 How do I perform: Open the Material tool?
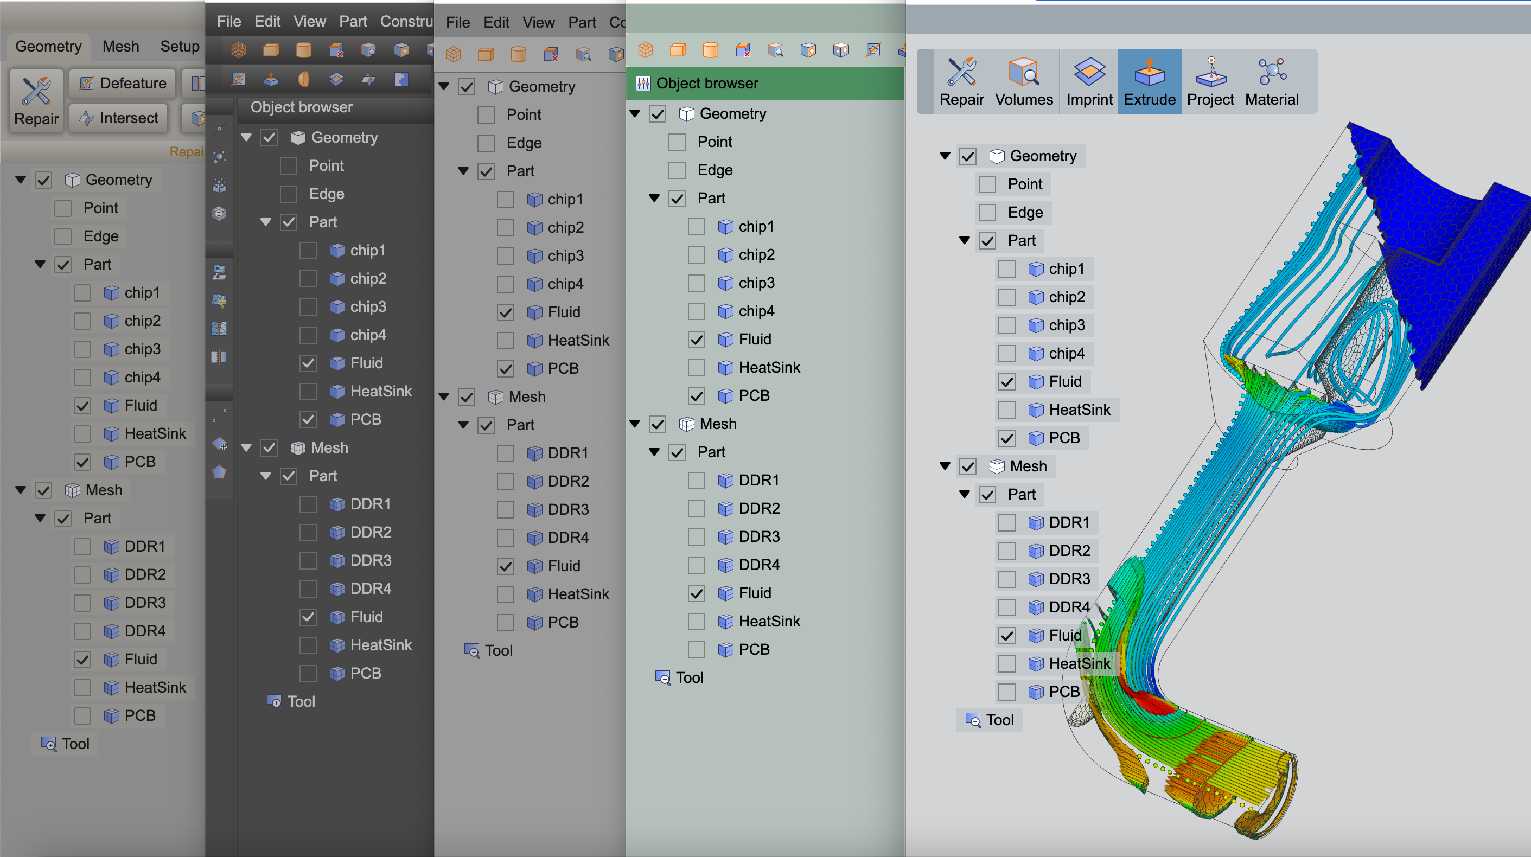point(1271,82)
